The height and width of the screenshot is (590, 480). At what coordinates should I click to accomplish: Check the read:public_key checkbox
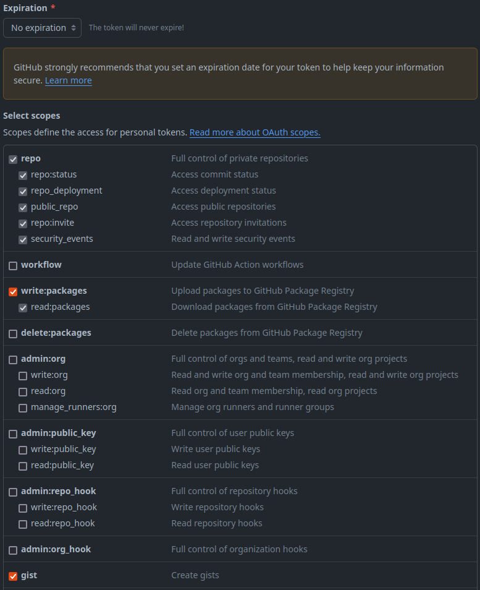coord(23,466)
